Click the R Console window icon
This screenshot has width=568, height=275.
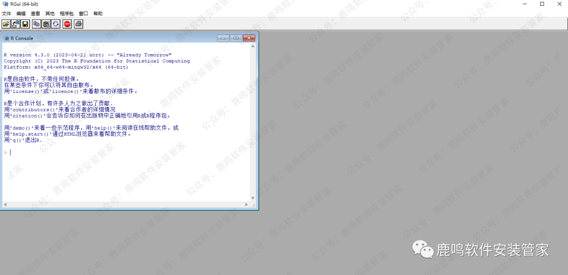[x=5, y=38]
